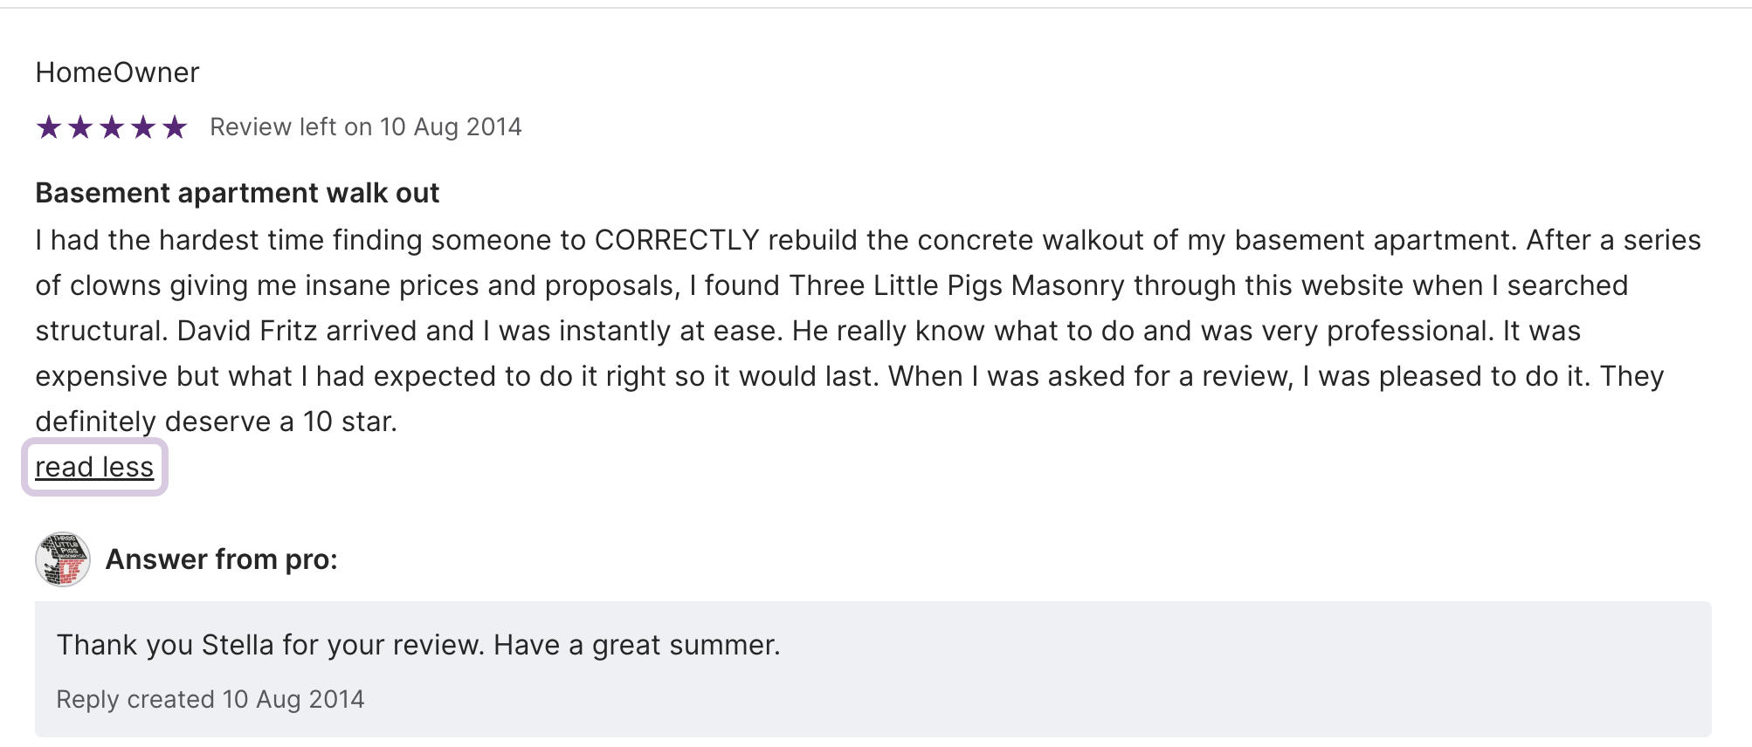Click the phrase 10 star in review
The height and width of the screenshot is (747, 1752).
(348, 421)
